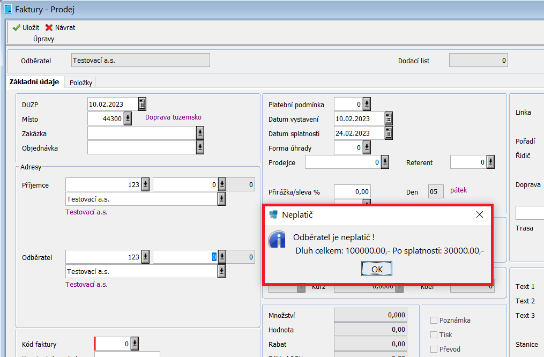Screen dimensions: 544x357
Task: Check the Převod checkbox
Action: (434, 349)
